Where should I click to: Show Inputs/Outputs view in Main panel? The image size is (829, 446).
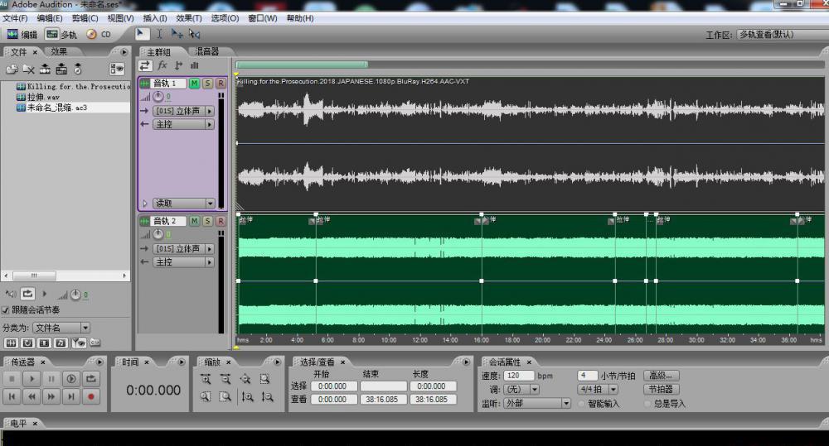coord(145,65)
